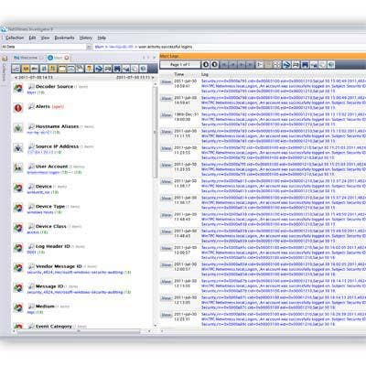The height and width of the screenshot is (366, 366).
Task: Click the first navigation toolbar chart icon
Action: 16,69
